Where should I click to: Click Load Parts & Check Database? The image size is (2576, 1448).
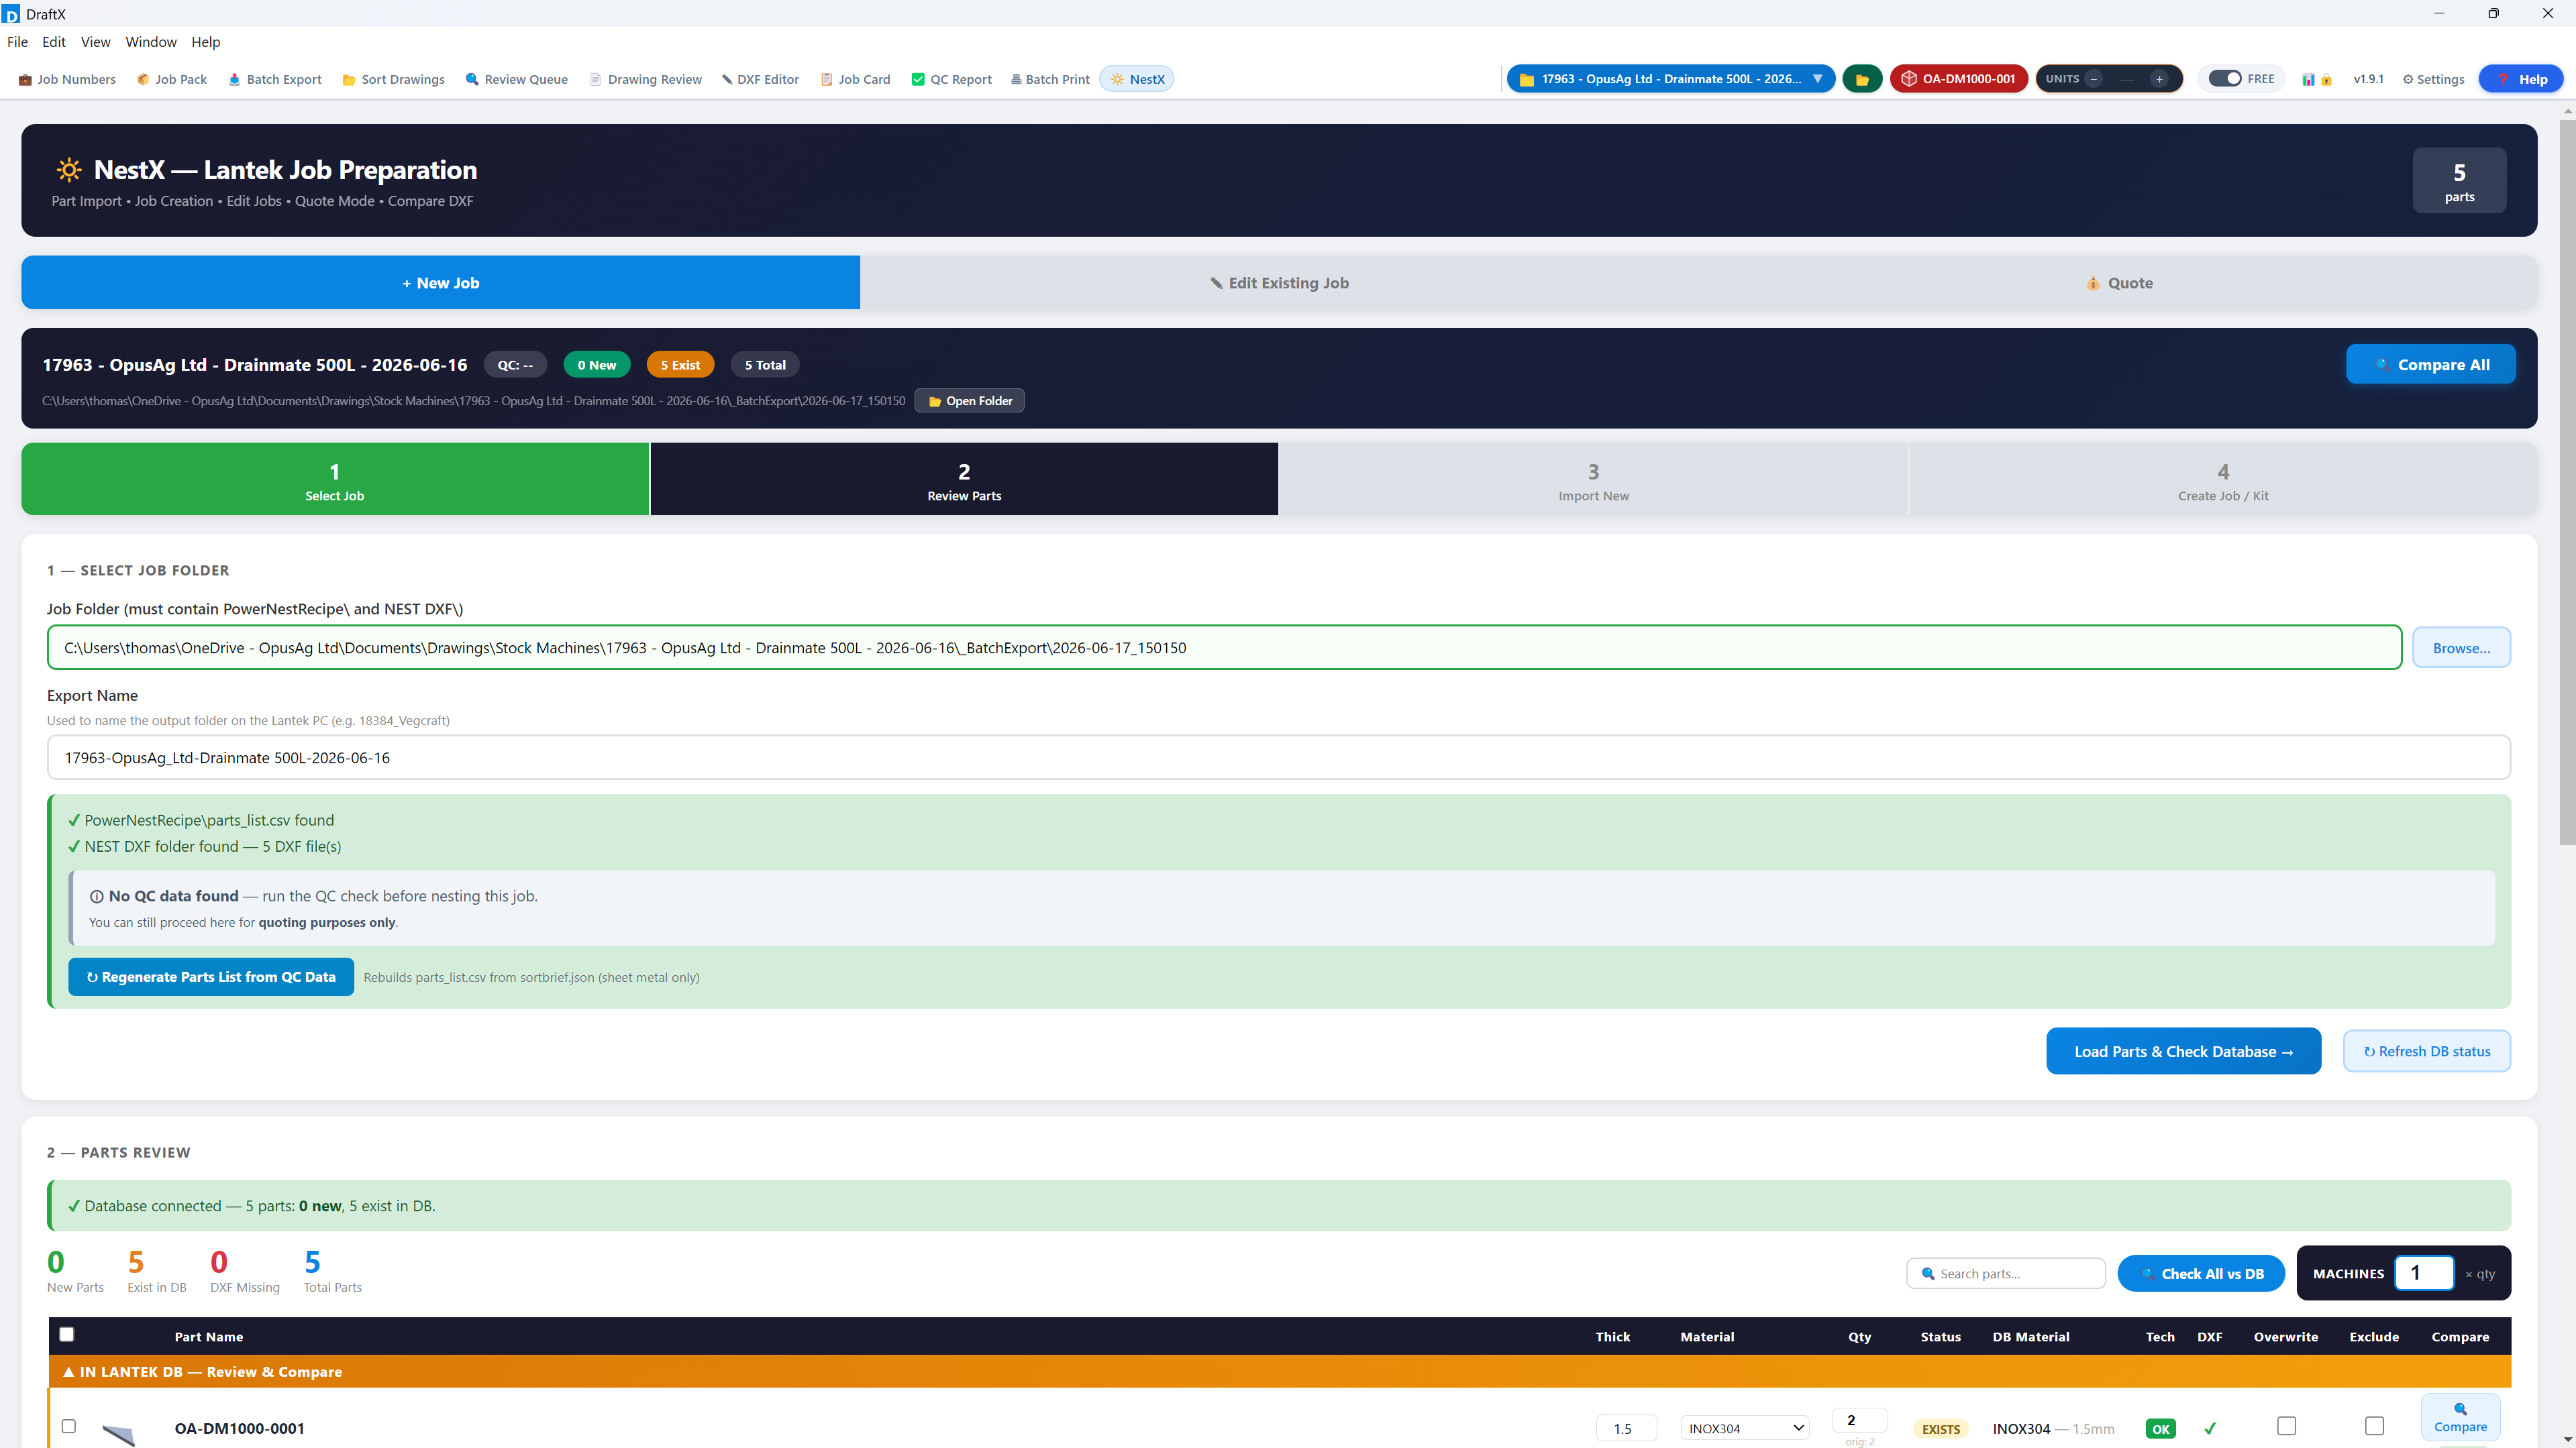[x=2183, y=1051]
